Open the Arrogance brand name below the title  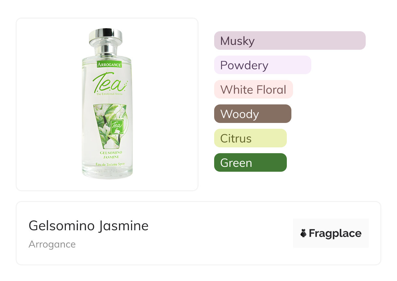pos(52,244)
